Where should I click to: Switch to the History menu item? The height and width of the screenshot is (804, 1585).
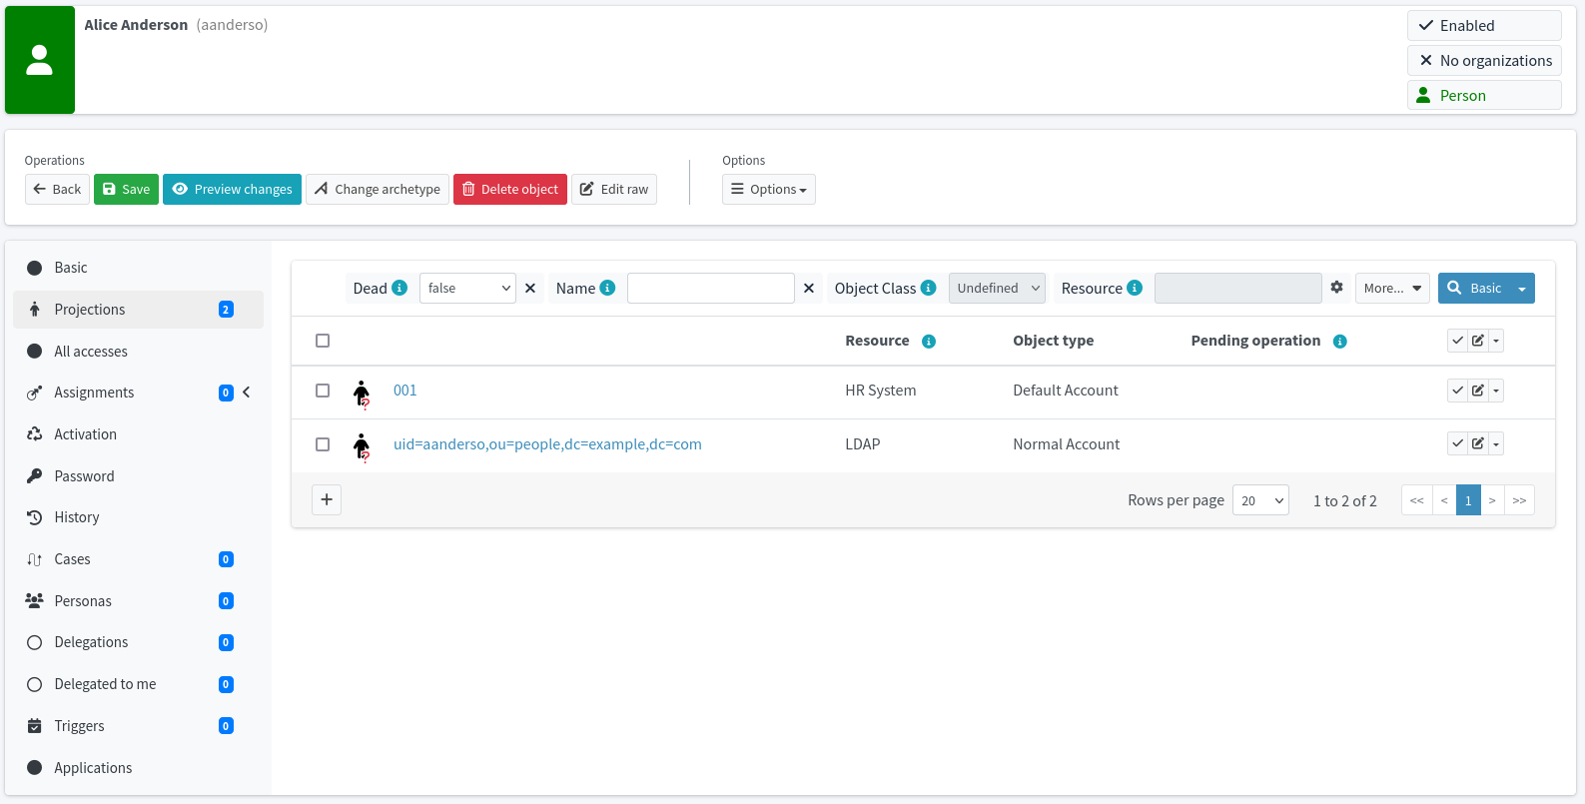click(x=77, y=517)
